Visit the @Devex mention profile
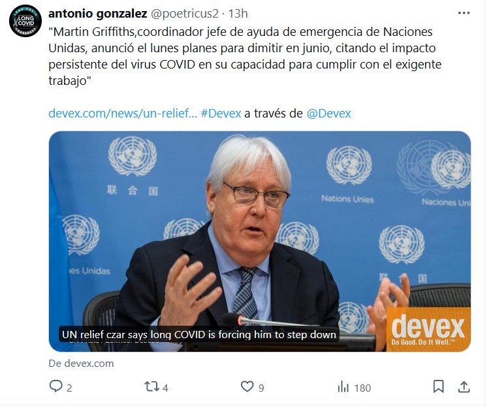Image resolution: width=491 pixels, height=406 pixels. (x=329, y=114)
